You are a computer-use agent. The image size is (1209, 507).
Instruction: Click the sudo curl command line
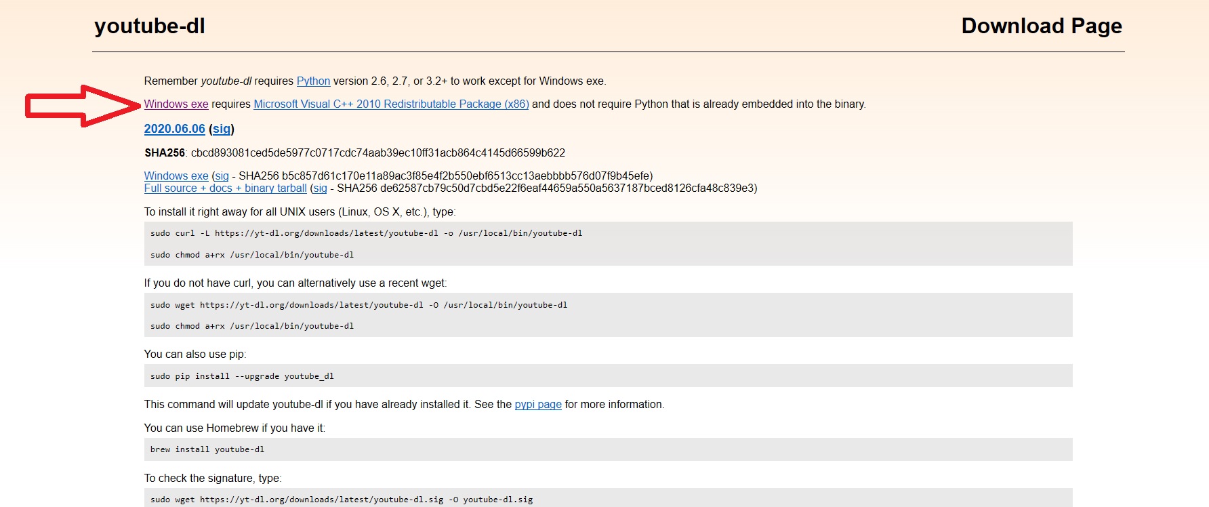point(366,233)
